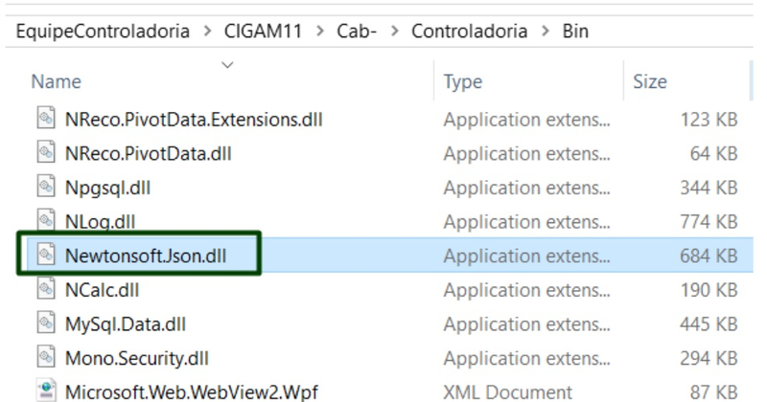Sort files by Type column header
The image size is (767, 402).
point(463,81)
